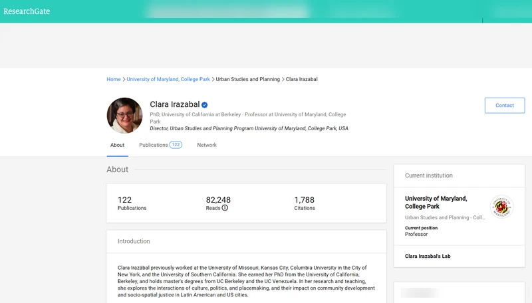Click the ResearchGate logo
The height and width of the screenshot is (303, 532).
click(27, 11)
